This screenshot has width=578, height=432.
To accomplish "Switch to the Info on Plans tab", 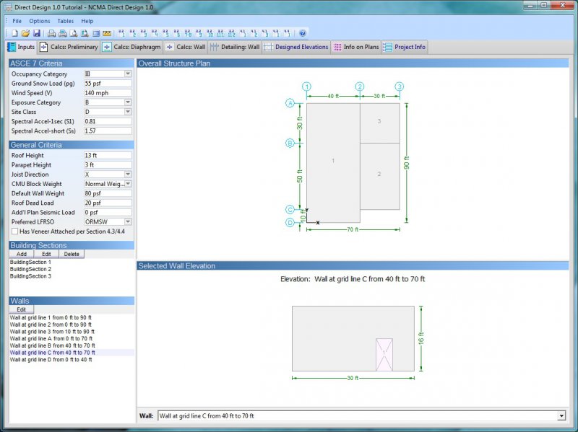I will (x=356, y=47).
